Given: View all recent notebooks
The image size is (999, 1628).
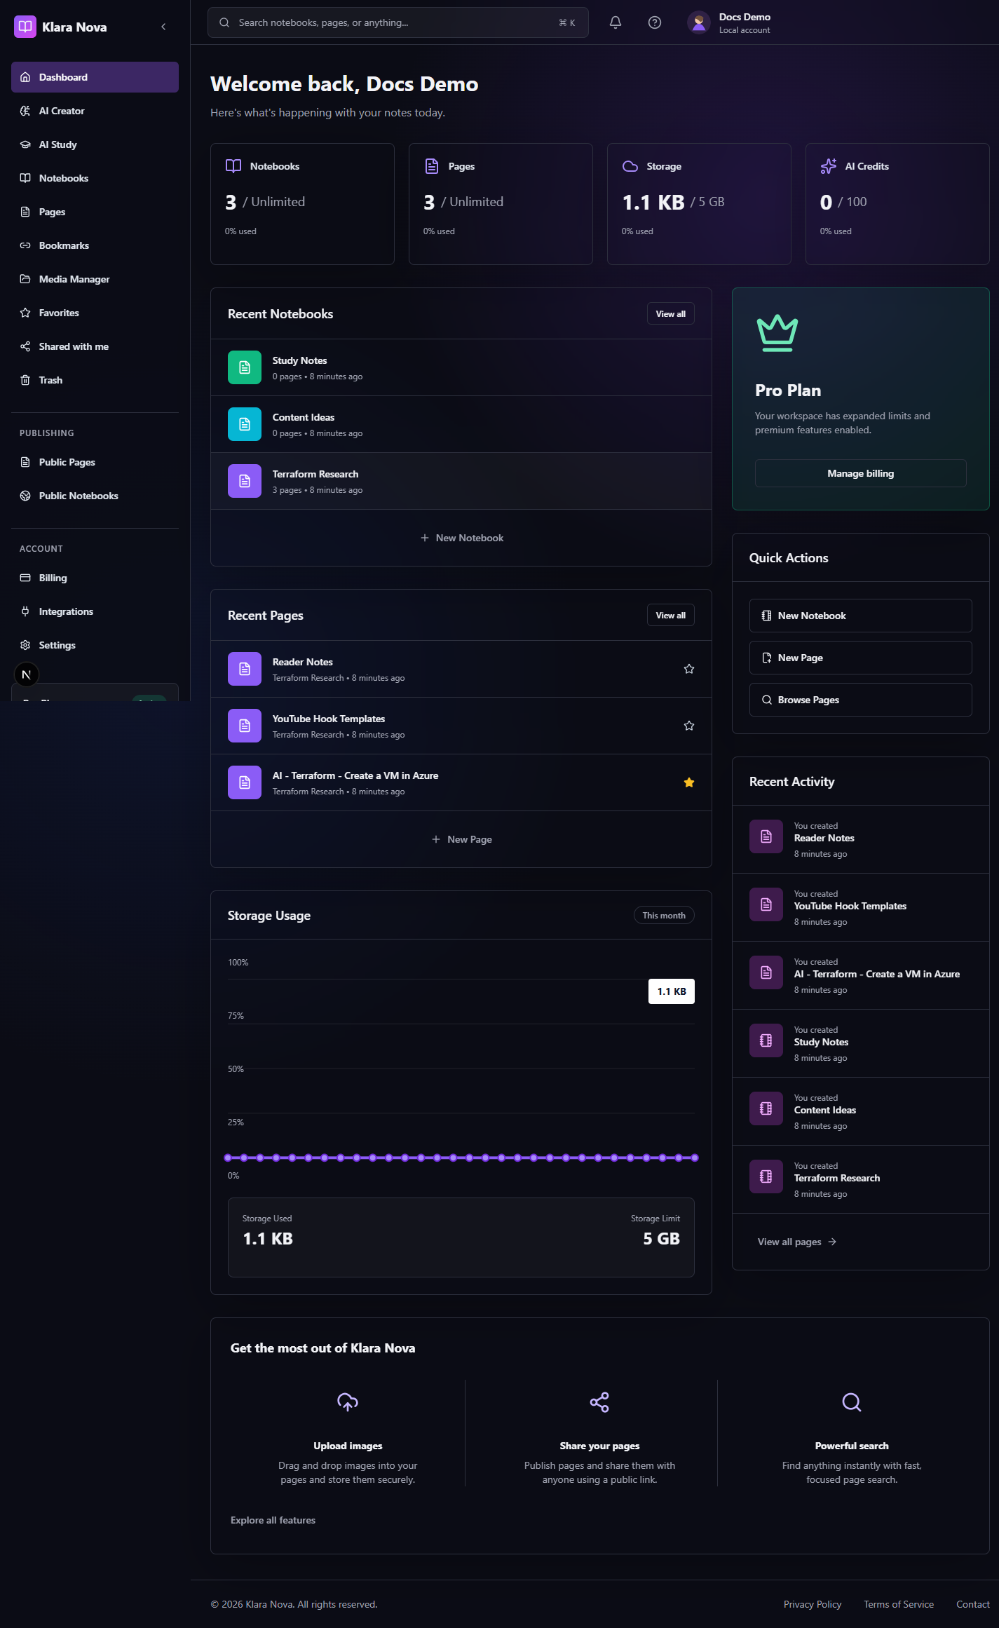Looking at the screenshot, I should (x=671, y=314).
